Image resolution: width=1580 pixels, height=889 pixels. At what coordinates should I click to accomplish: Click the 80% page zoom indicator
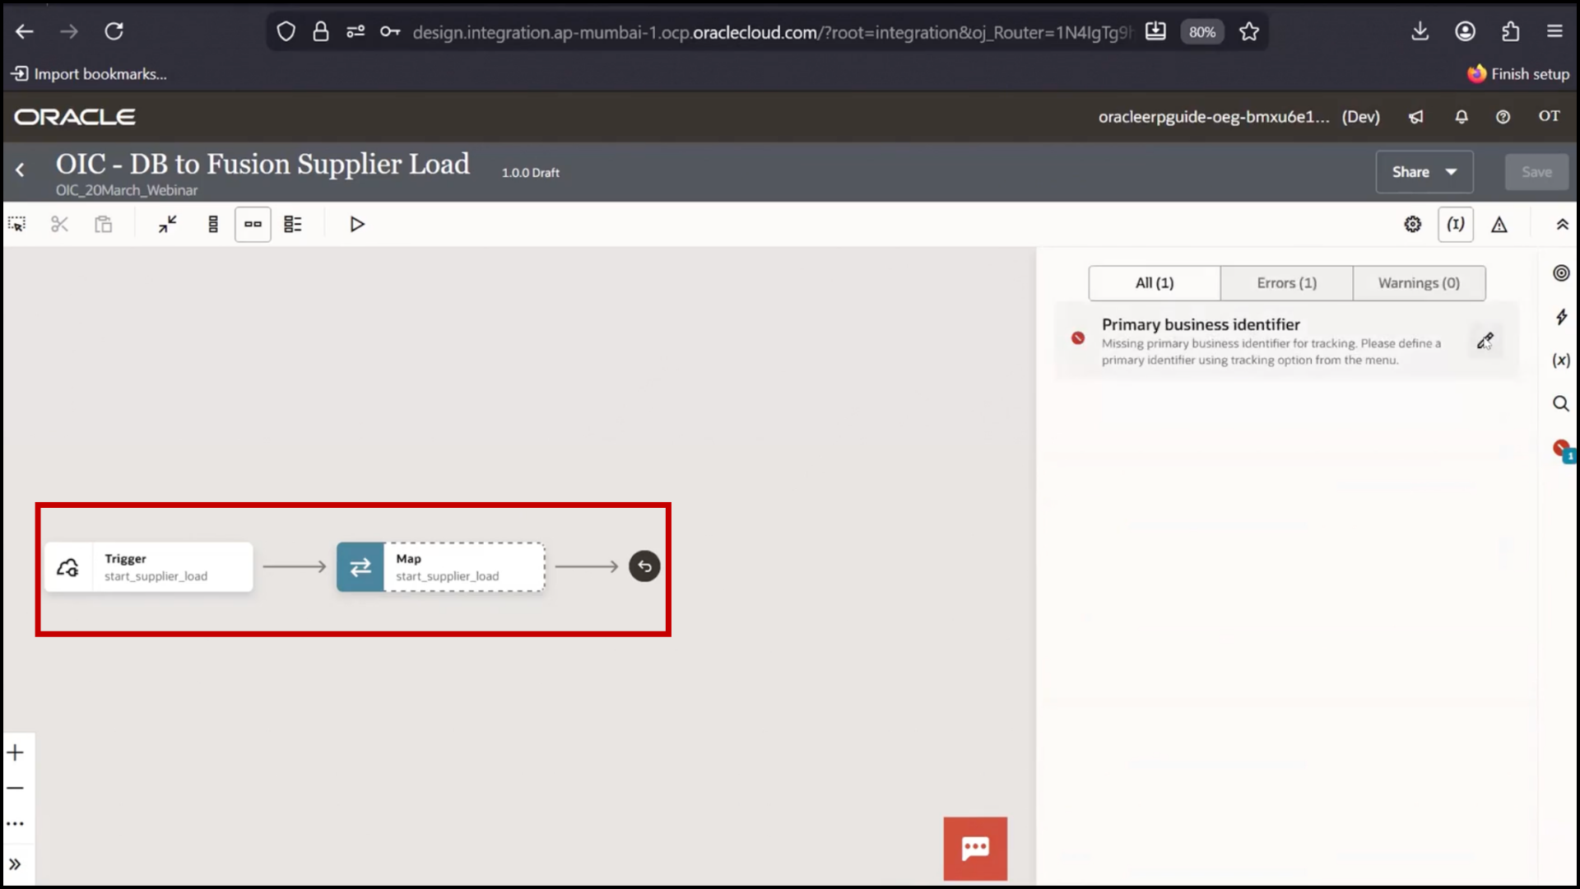pyautogui.click(x=1202, y=32)
